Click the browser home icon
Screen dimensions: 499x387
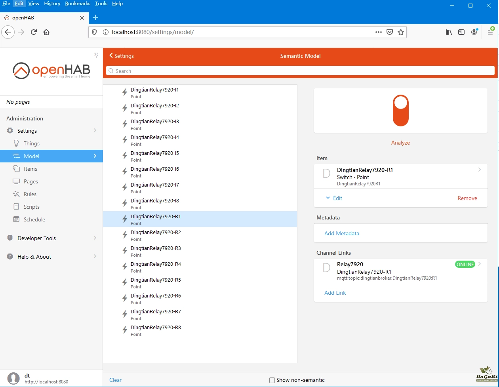click(46, 32)
